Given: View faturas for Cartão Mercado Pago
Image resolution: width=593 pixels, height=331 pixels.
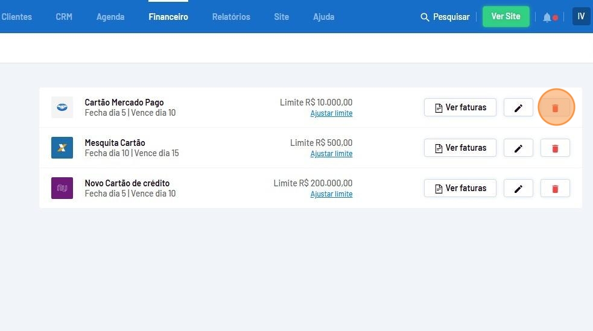Looking at the screenshot, I should pyautogui.click(x=460, y=108).
